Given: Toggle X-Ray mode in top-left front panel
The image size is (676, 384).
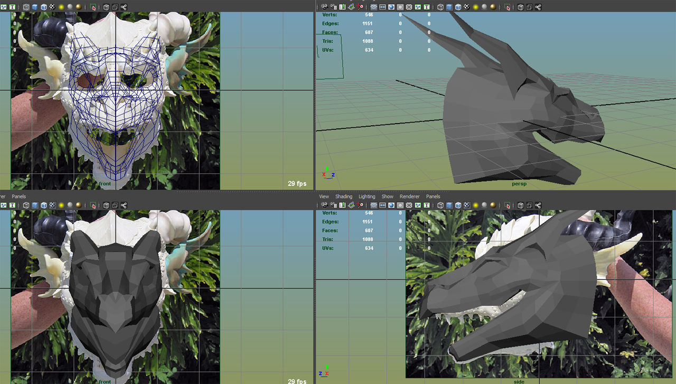Looking at the screenshot, I should pyautogui.click(x=106, y=7).
